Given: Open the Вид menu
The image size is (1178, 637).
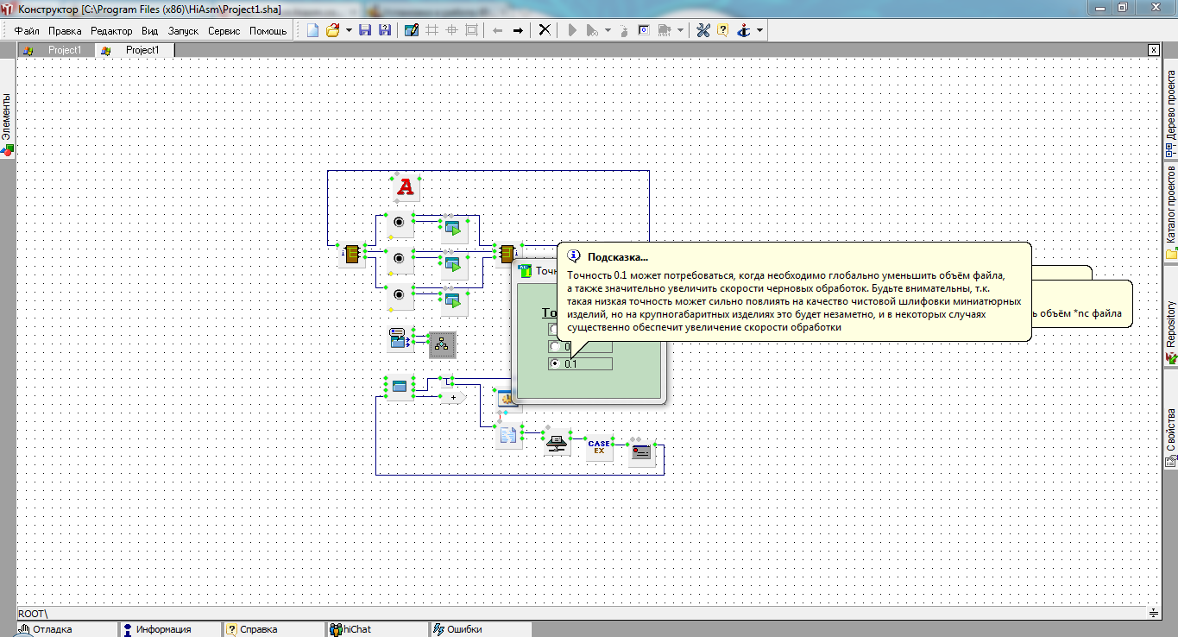Looking at the screenshot, I should click(150, 31).
